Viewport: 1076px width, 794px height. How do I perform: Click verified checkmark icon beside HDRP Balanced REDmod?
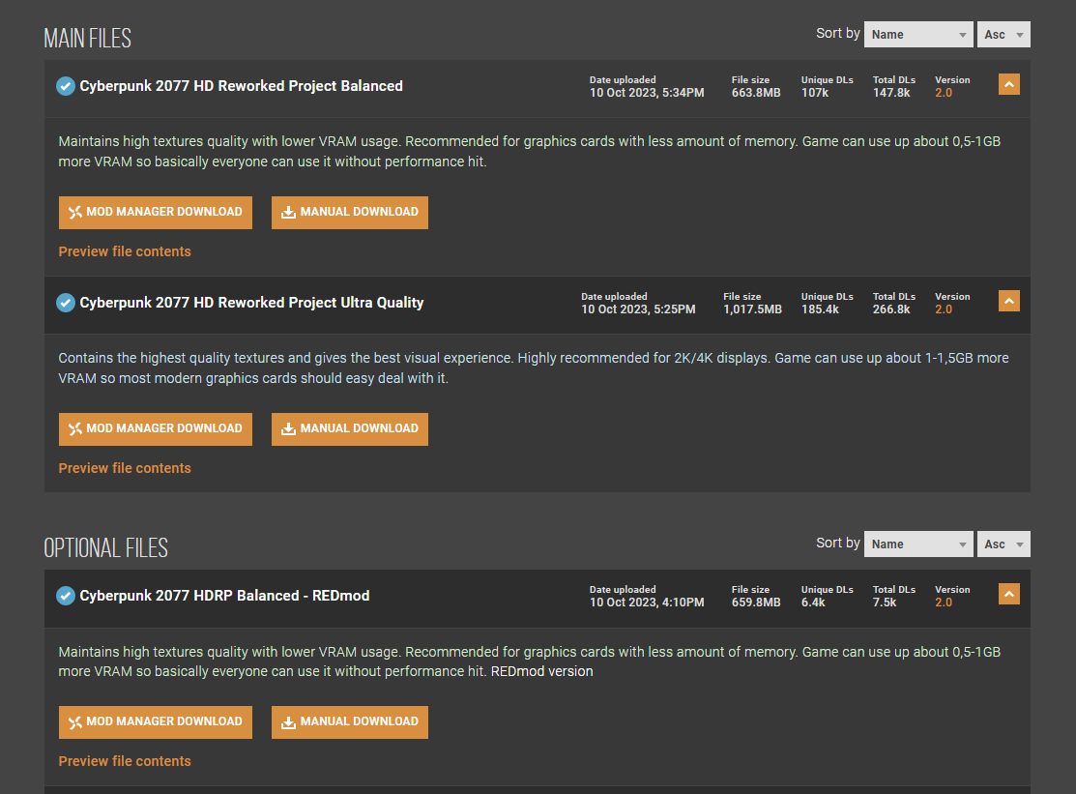[65, 596]
